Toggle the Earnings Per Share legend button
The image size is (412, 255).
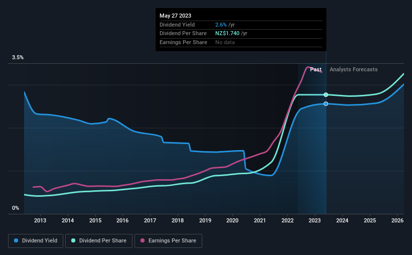tap(168, 241)
